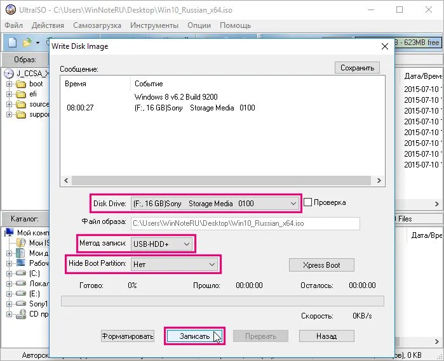Expand the sources folder node
The height and width of the screenshot is (361, 444).
[x=9, y=105]
